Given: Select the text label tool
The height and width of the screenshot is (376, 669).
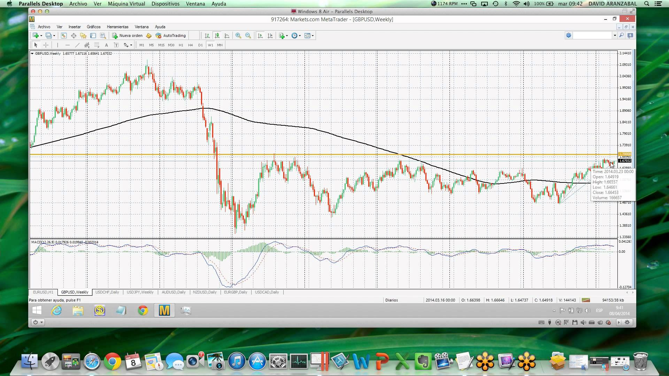Looking at the screenshot, I should (x=116, y=45).
